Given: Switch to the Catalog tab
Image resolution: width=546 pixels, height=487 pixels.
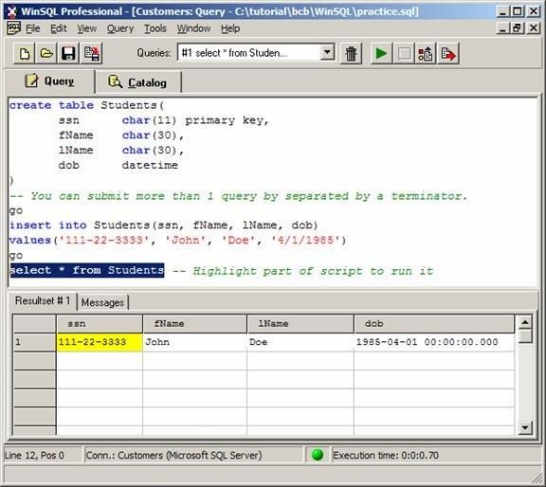Looking at the screenshot, I should pyautogui.click(x=137, y=82).
